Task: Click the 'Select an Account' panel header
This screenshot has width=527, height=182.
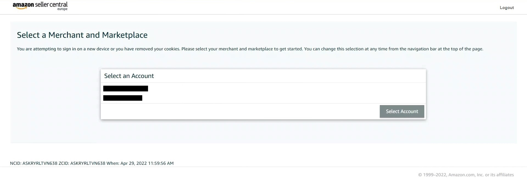Action: [129, 76]
